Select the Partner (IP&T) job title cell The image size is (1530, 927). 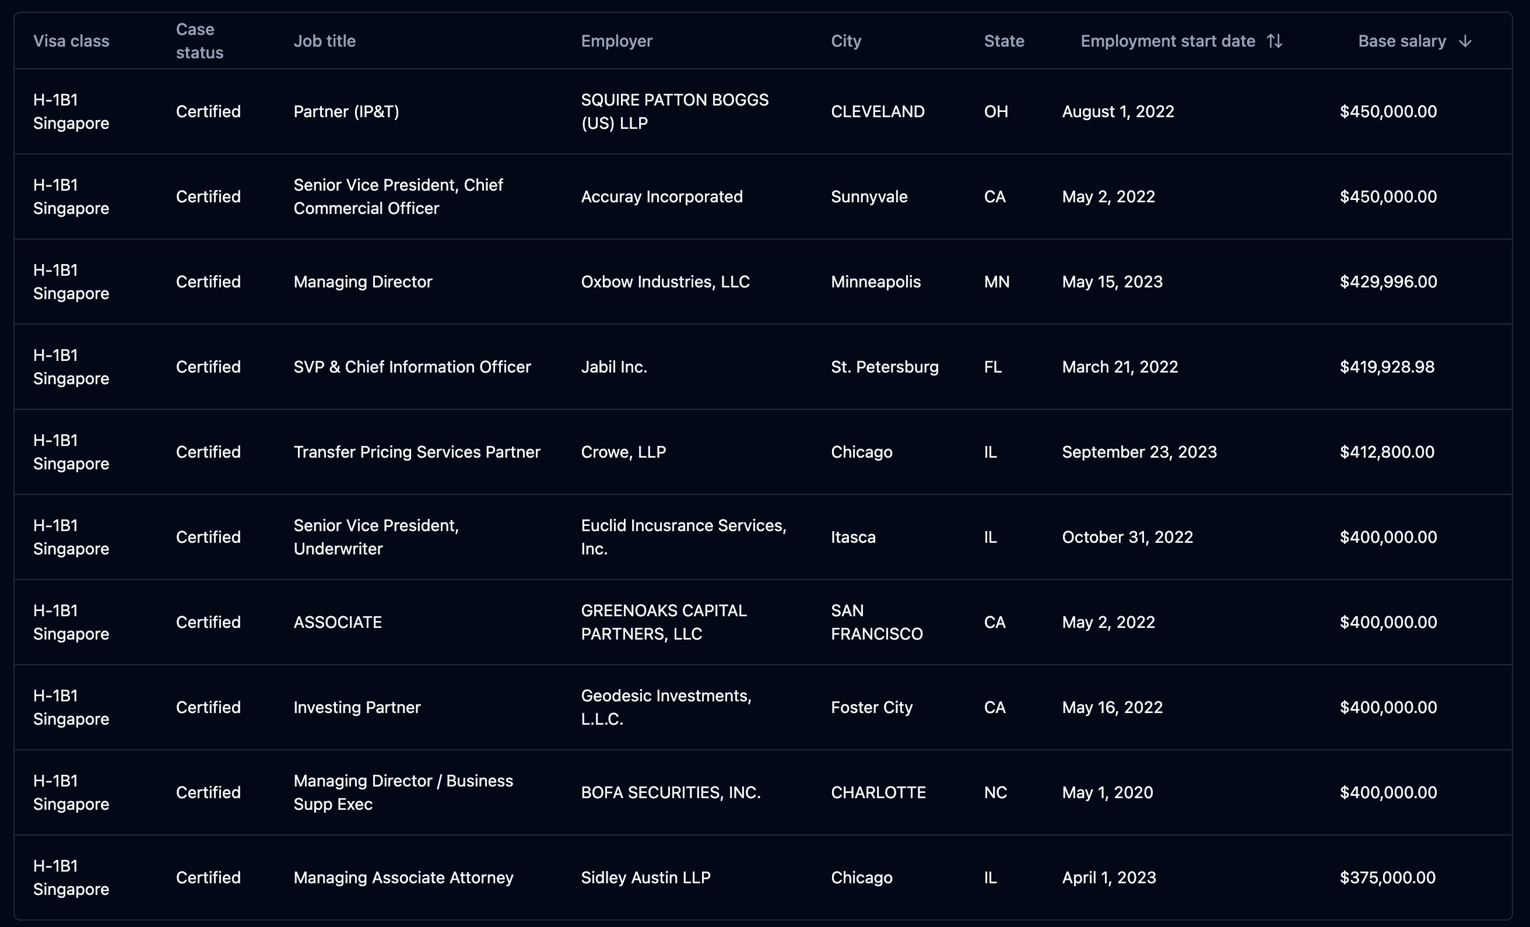click(x=346, y=112)
